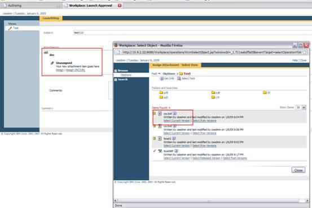Viewport: 312px width, 208px height.
Task: Close the Workplace: Launch Approval tab
Action: (x=120, y=6)
